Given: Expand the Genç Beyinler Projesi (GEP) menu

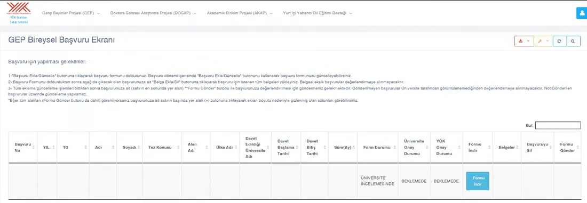Looking at the screenshot, I should (x=71, y=13).
